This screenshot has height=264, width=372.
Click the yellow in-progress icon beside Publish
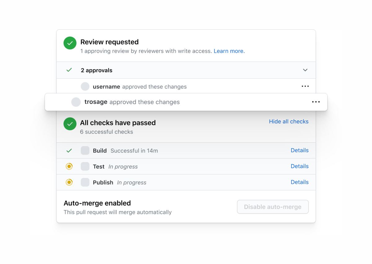click(x=69, y=182)
